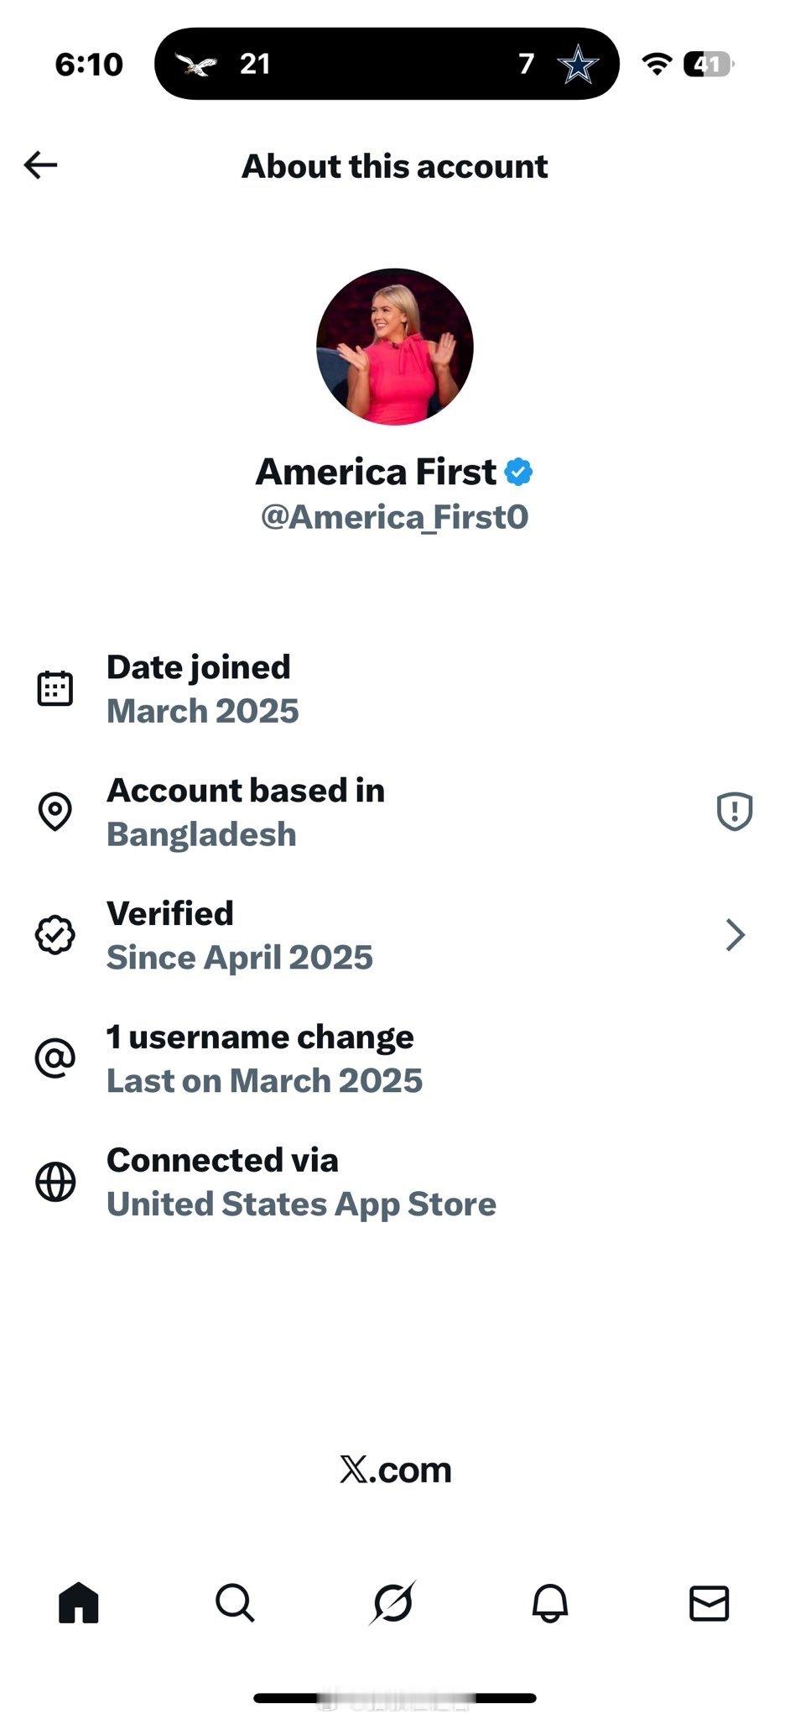Tap the @America_First0 username handle

click(x=394, y=517)
